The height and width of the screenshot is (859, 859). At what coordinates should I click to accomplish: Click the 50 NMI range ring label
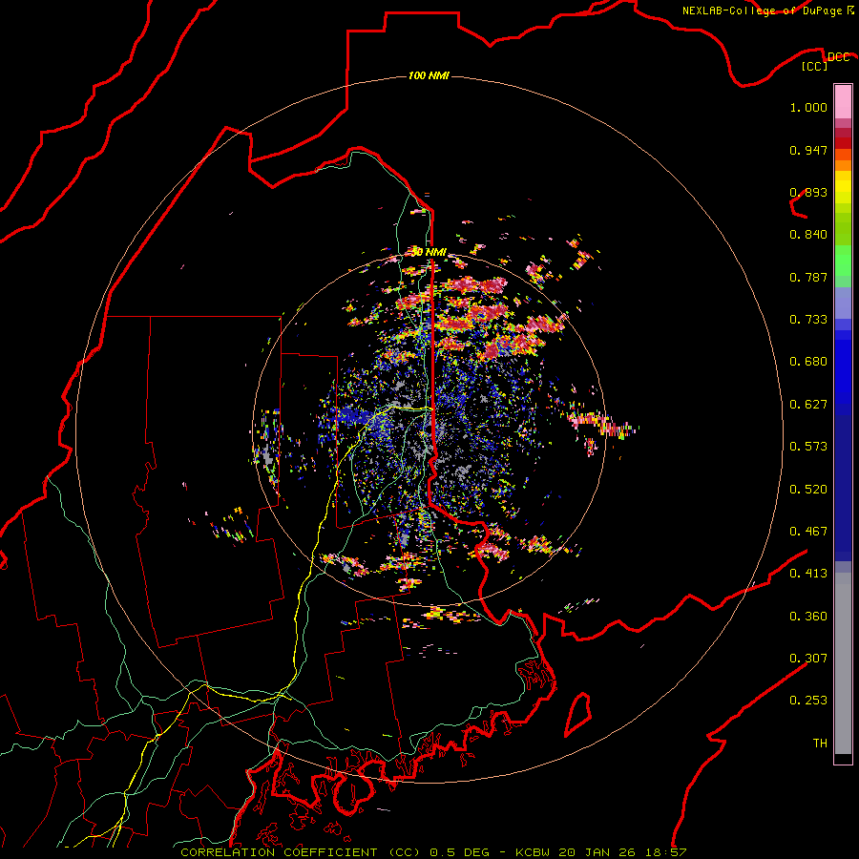(429, 253)
